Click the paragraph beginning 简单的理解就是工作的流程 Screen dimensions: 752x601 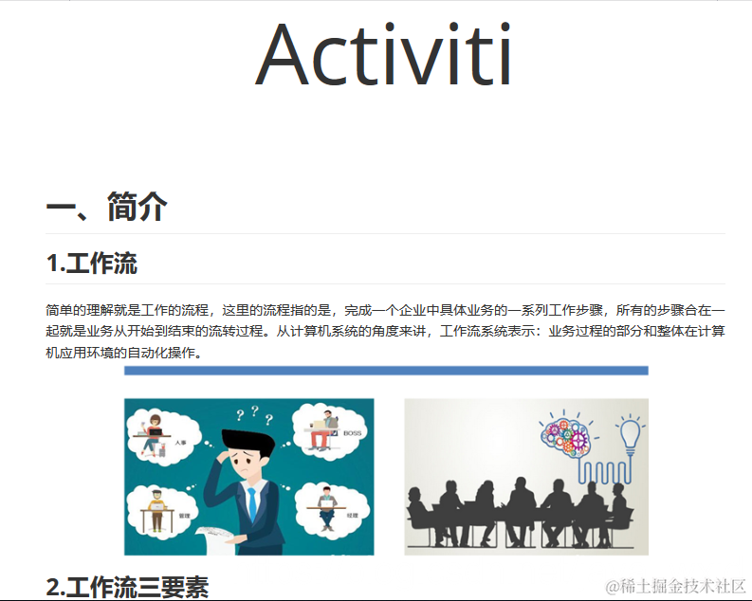coord(385,331)
